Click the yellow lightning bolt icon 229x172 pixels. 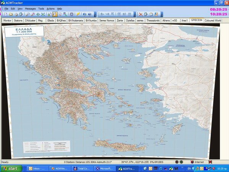[78, 15]
